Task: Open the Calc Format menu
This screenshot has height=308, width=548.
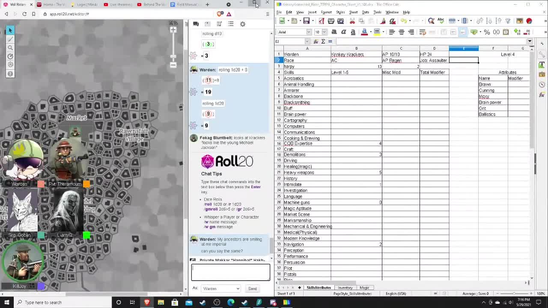Action: (326, 12)
